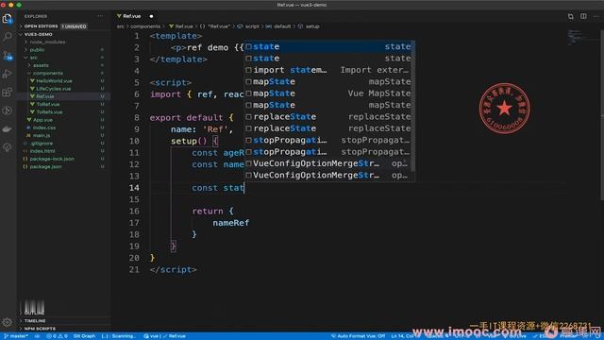Click the Scanning status bar entry
The width and height of the screenshot is (604, 340).
click(119, 336)
